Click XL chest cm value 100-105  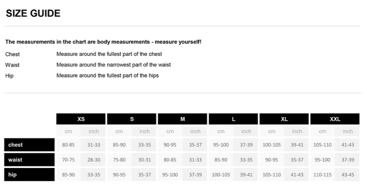pyautogui.click(x=271, y=145)
